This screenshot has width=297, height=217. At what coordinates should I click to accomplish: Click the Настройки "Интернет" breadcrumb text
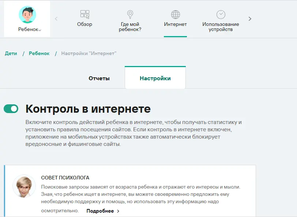89,54
